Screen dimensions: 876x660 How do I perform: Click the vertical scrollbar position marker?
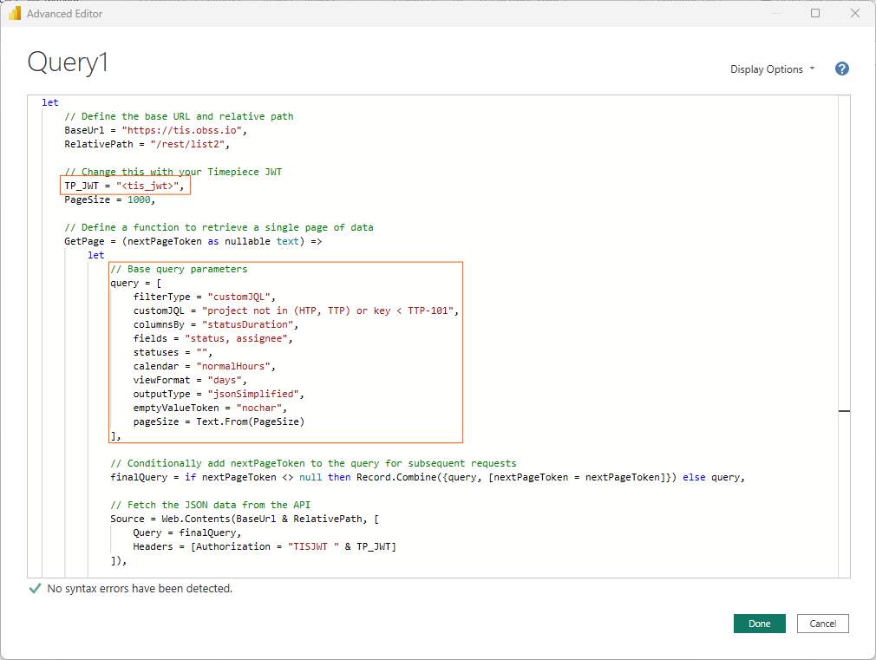click(844, 411)
